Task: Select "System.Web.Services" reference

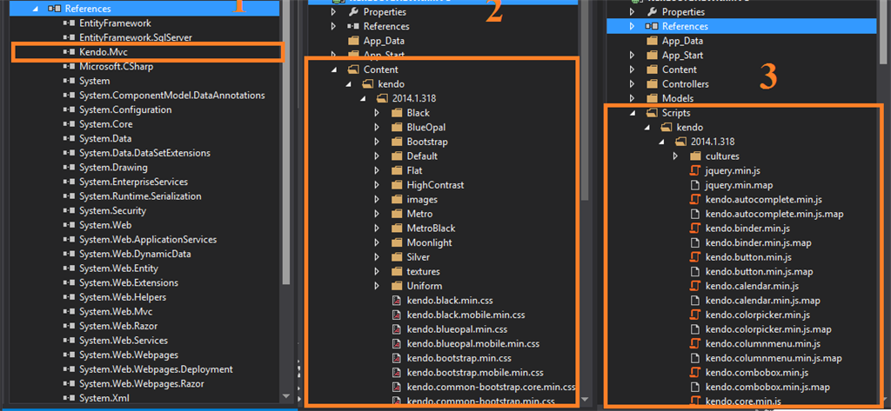Action: coord(124,341)
